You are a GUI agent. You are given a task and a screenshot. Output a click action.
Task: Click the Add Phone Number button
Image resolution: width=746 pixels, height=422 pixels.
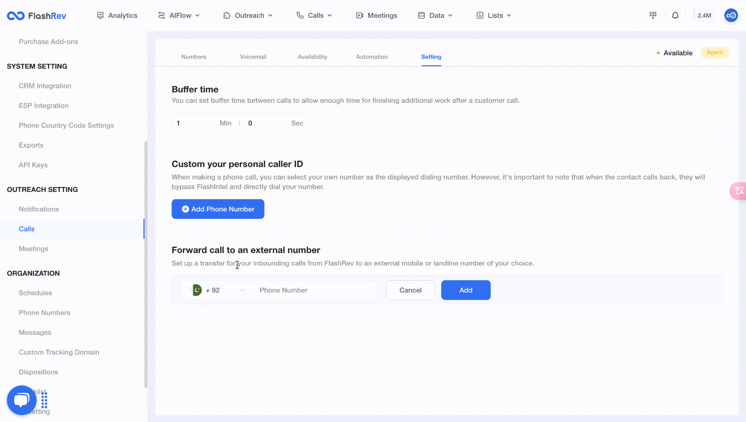(218, 209)
